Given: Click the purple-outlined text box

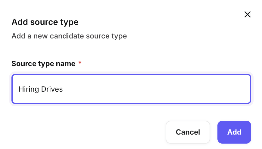Looking at the screenshot, I should [x=131, y=89].
